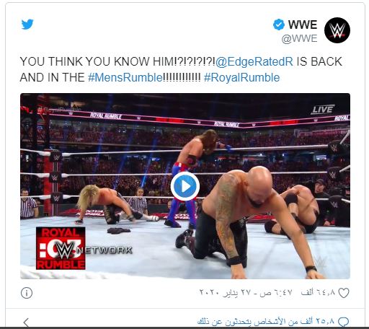Viewport: 369px width, 329px height.
Task: Click the WWE display name
Action: pyautogui.click(x=303, y=25)
